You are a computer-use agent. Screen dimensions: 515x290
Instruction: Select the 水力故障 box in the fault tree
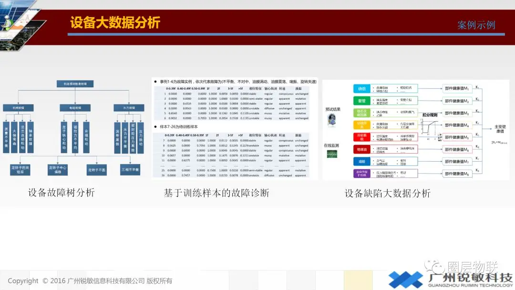pyautogui.click(x=129, y=108)
